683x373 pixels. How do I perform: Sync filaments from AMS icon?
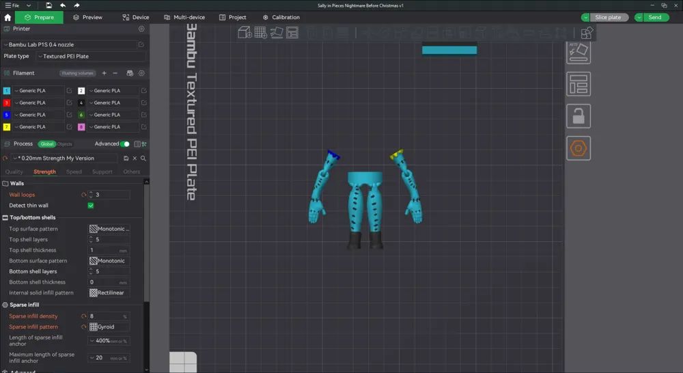tap(130, 73)
